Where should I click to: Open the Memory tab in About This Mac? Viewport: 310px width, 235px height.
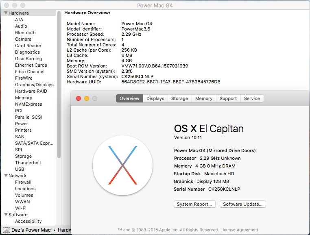pyautogui.click(x=204, y=98)
